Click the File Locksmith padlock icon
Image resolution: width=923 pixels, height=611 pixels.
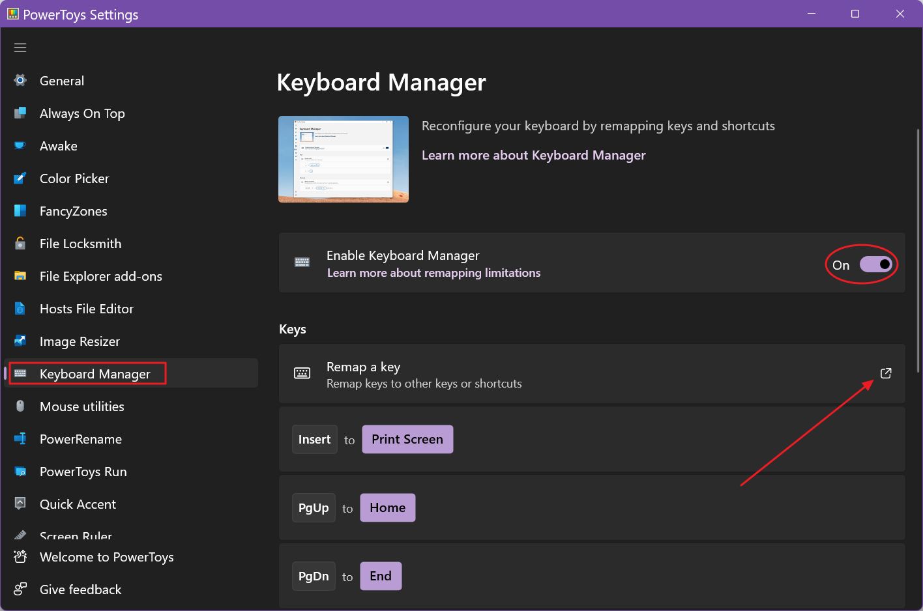tap(20, 244)
